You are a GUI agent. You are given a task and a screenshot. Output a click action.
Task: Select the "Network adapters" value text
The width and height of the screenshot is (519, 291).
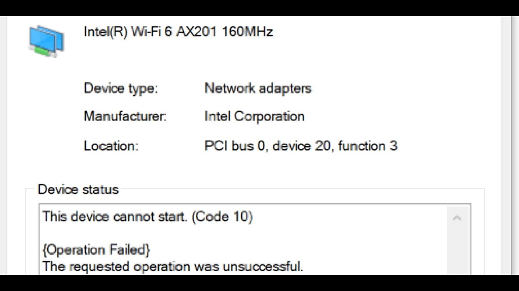pos(258,88)
